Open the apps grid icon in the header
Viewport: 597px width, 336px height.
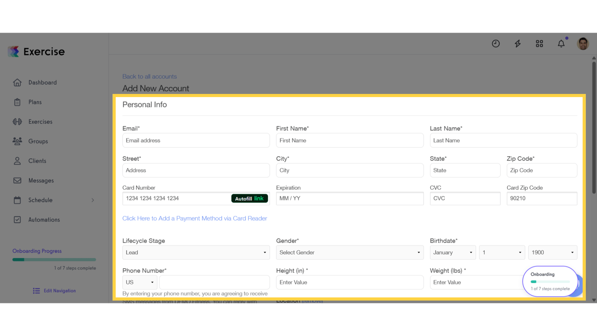click(x=539, y=43)
